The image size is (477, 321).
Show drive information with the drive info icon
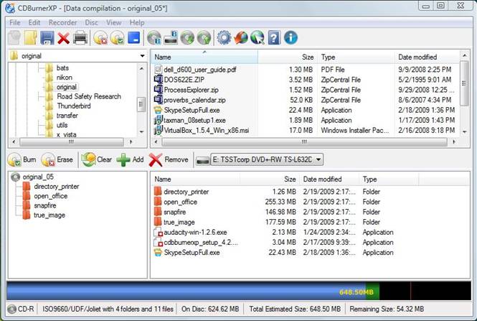tap(171, 38)
